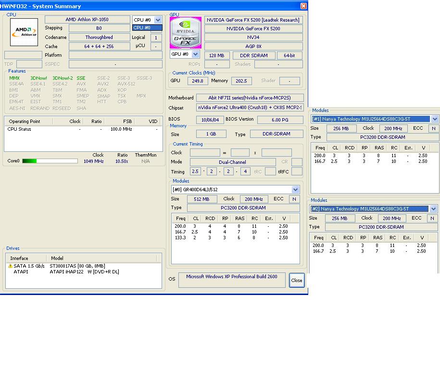Click the Core0 ratio 10.50x value

pos(122,161)
